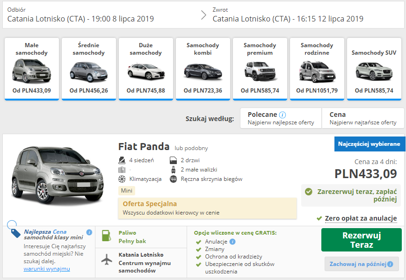This screenshot has width=406, height=280.
Task: Select the Samochody kombi category card
Action: (x=203, y=69)
